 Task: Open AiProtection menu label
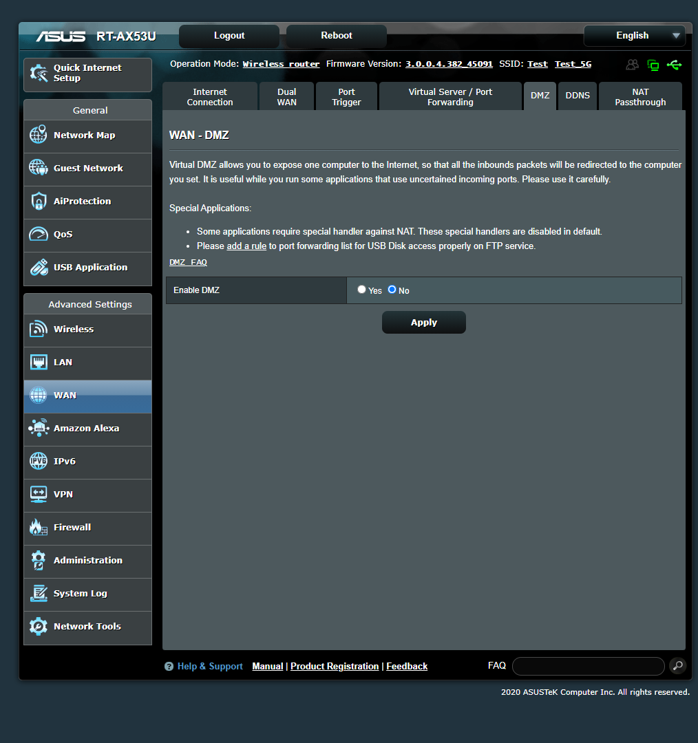83,201
